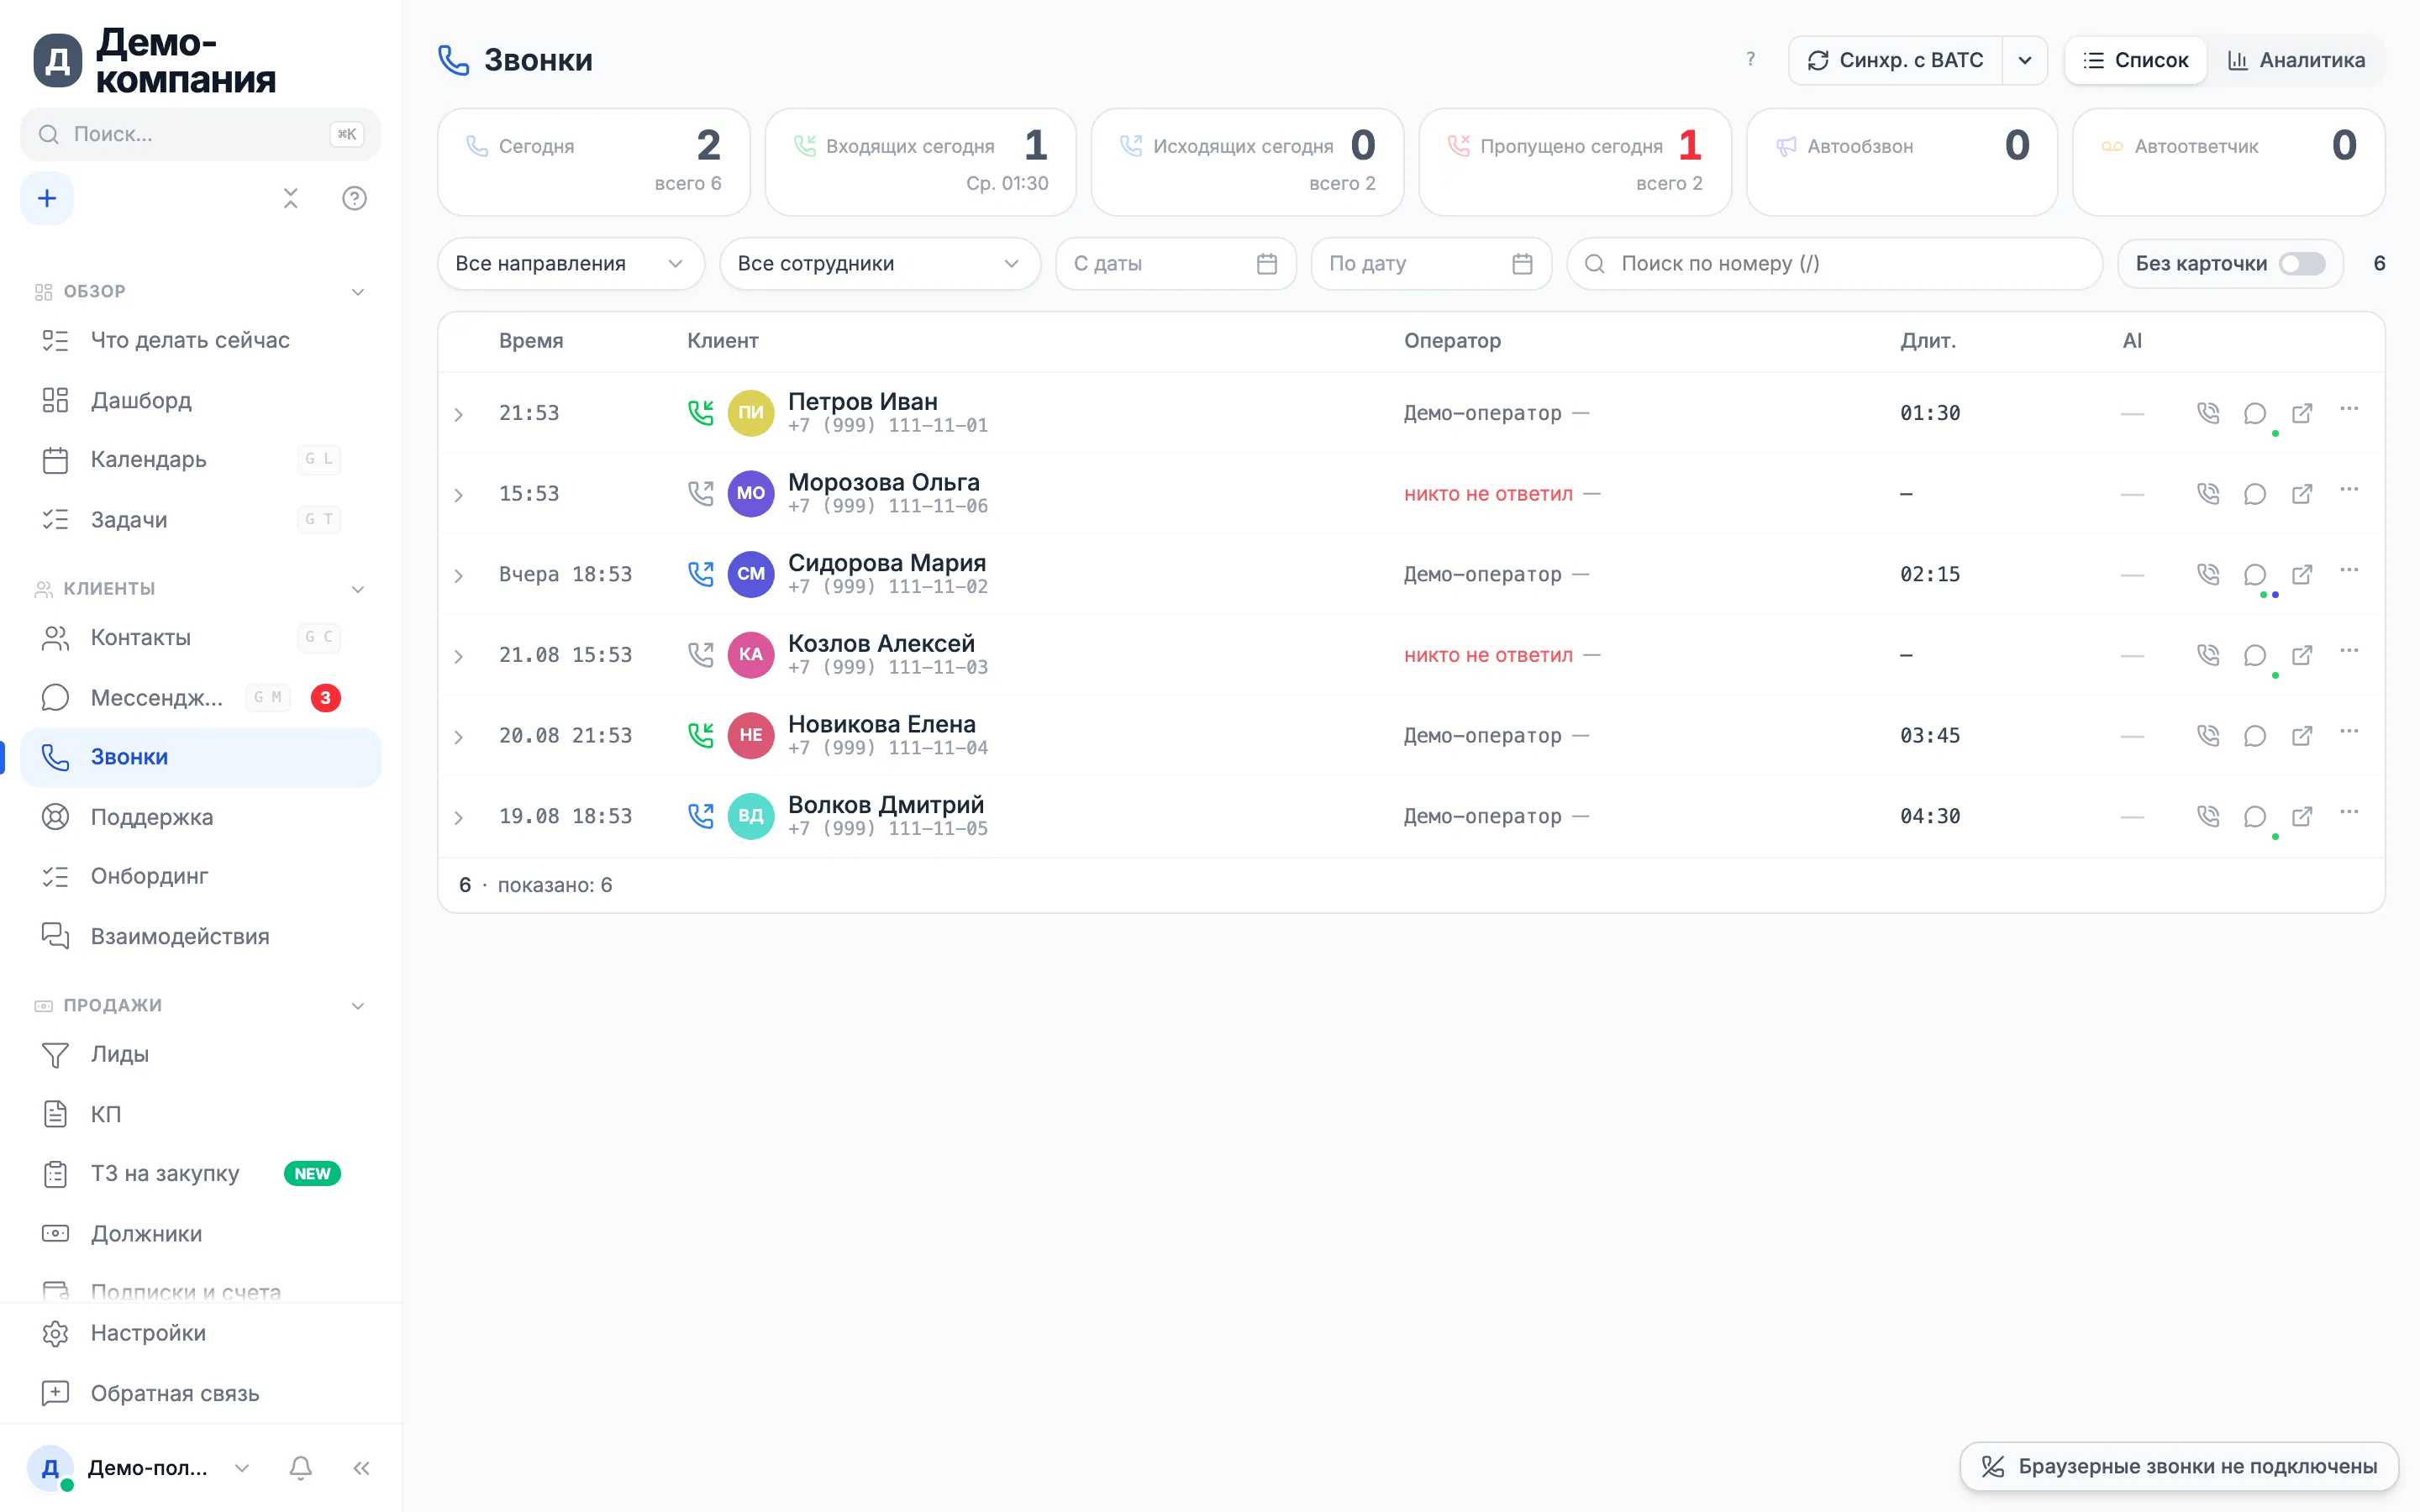Image resolution: width=2420 pixels, height=1512 pixels.
Task: Click the Синхр. с ВАТС button
Action: [x=1895, y=60]
